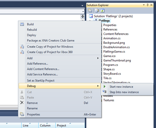The width and height of the screenshot is (156, 128).
Task: Expand the Add submenu arrow
Action: pyautogui.click(x=98, y=58)
